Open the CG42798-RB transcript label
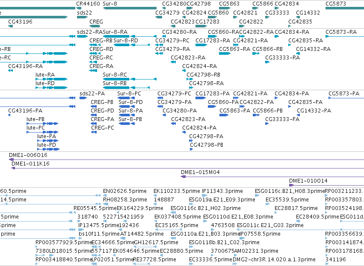364x266 pixels. pos(203,75)
